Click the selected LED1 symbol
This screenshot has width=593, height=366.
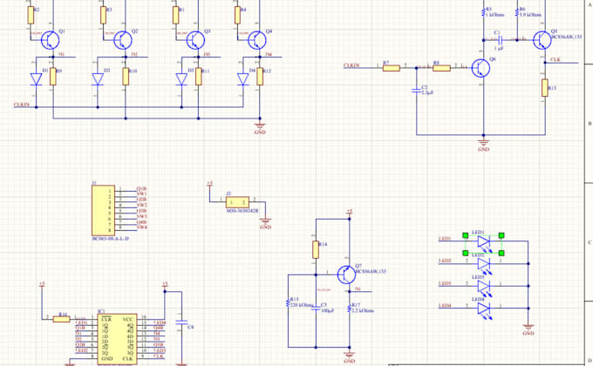(x=484, y=241)
